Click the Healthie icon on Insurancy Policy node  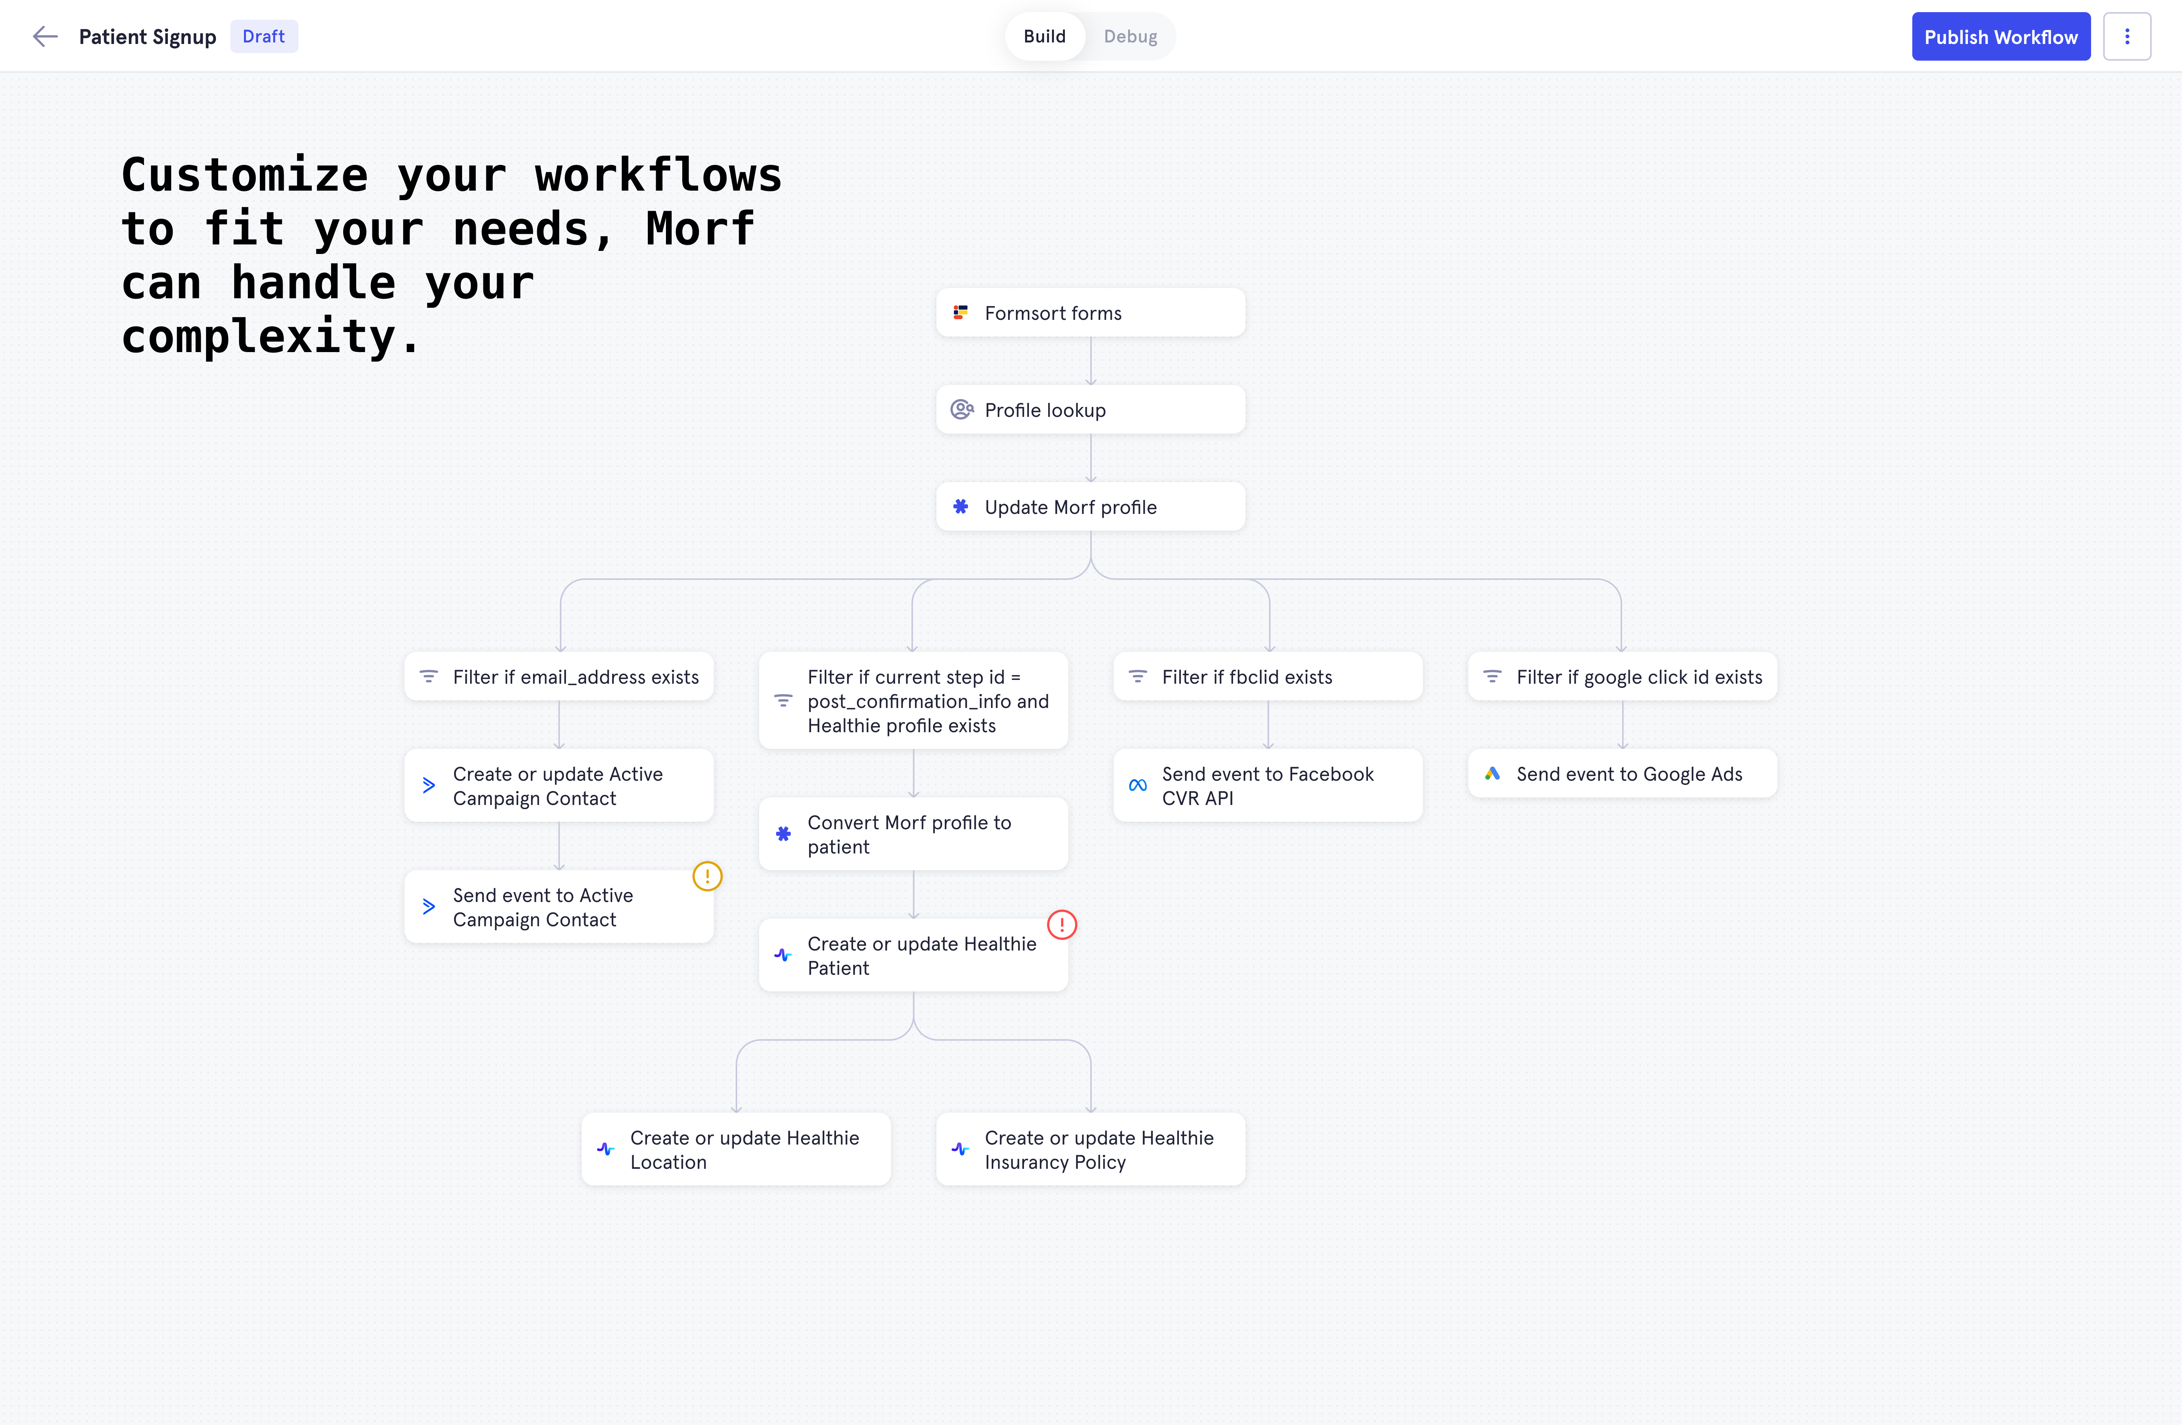pos(960,1149)
